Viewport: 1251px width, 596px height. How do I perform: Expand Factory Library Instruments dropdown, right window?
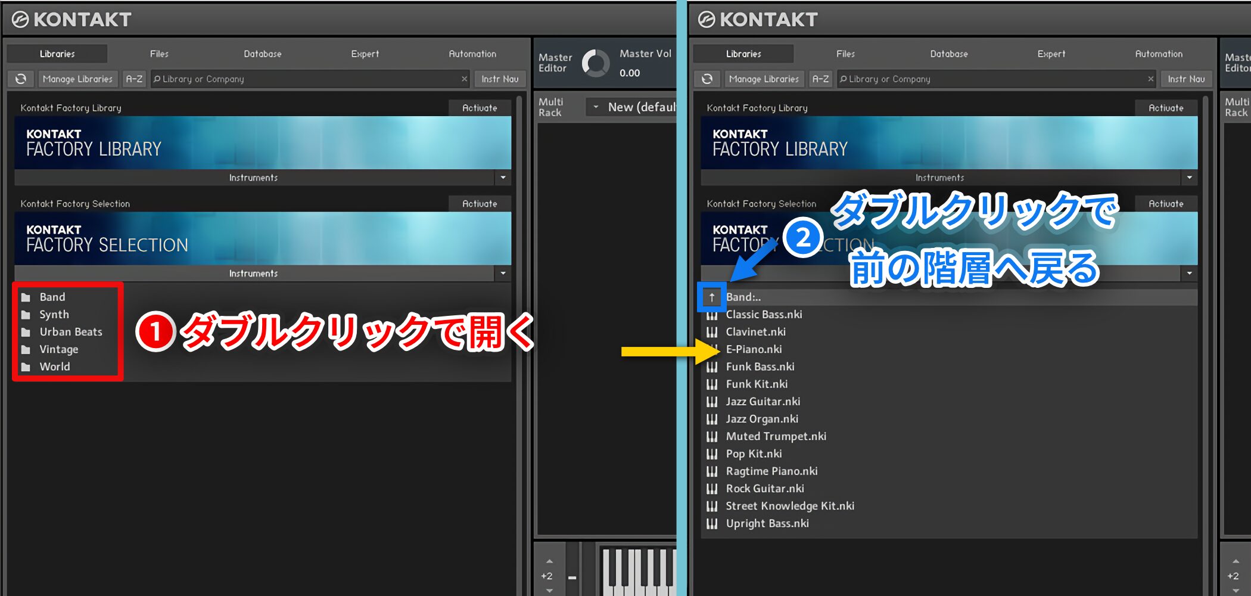pos(1189,178)
